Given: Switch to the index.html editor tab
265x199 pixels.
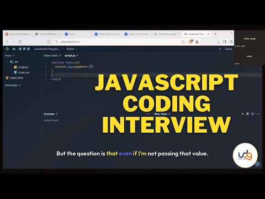Looking at the screenshot, I should pos(51,55).
